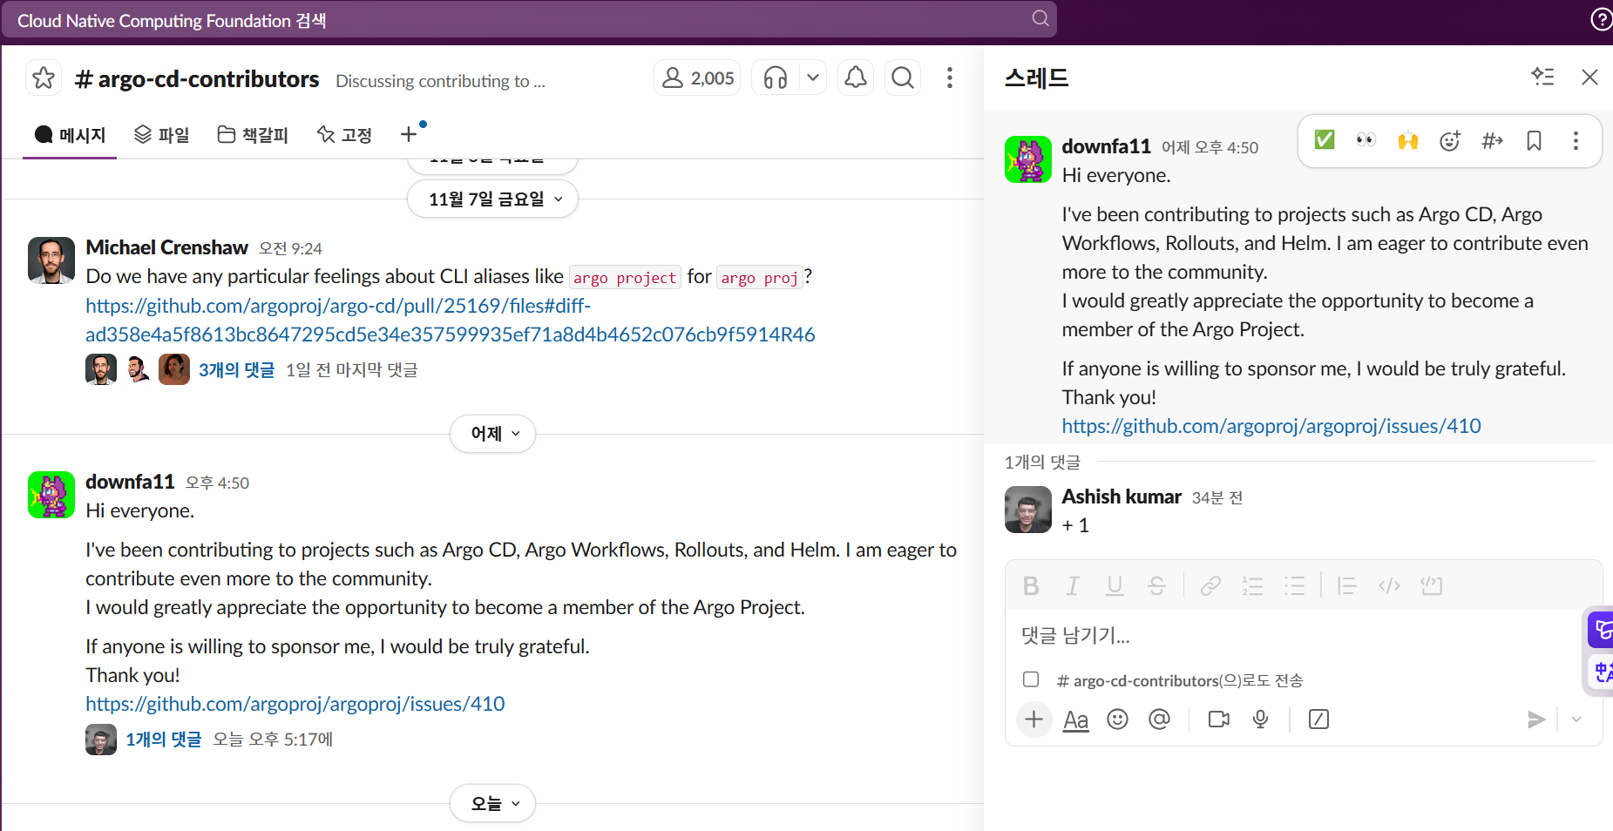Open the argo-cd pull 25169 link
1613x831 pixels.
pos(451,321)
